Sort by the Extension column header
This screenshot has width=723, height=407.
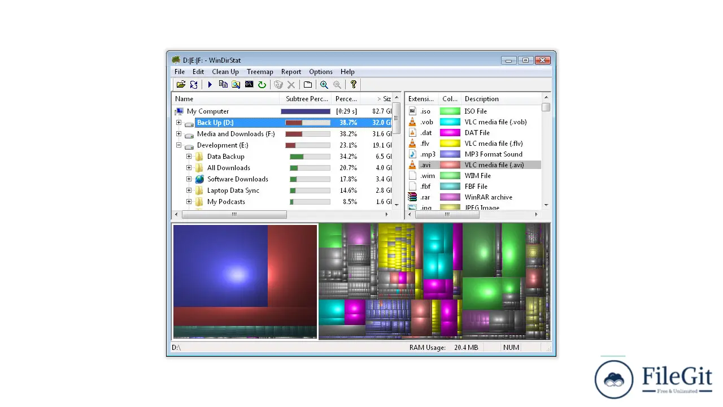421,99
